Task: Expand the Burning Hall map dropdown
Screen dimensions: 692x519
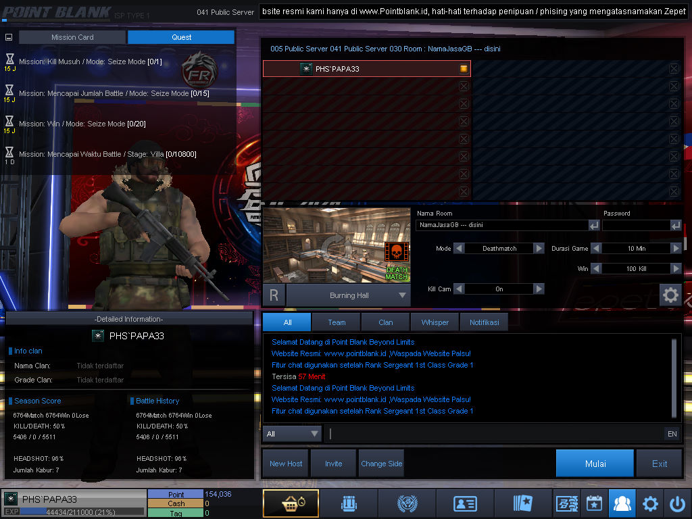Action: tap(403, 295)
